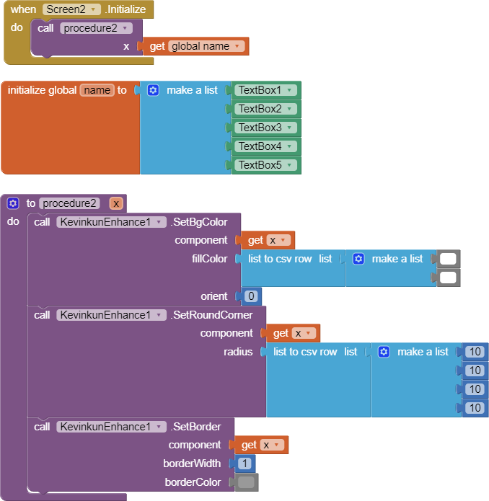This screenshot has height=501, width=489.
Task: Pick the gray borderColor swatch
Action: tap(246, 482)
